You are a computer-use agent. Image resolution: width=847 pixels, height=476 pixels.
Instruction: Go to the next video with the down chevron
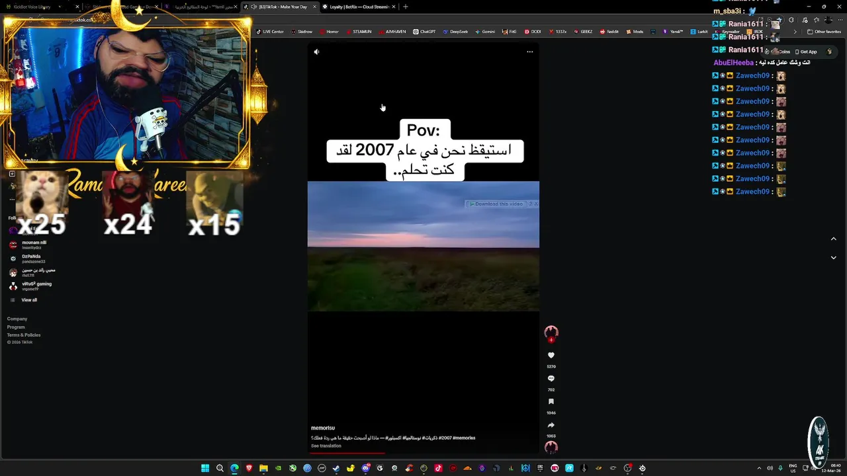pos(833,257)
